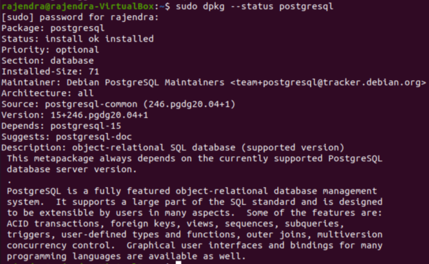Click the Package: postgresql line
Viewport: 429px width, 264px height.
click(x=53, y=28)
